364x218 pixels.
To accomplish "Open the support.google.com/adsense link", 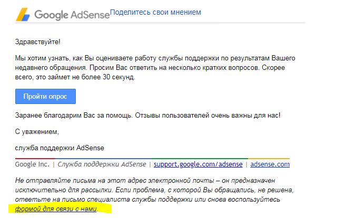I will pyautogui.click(x=198, y=164).
